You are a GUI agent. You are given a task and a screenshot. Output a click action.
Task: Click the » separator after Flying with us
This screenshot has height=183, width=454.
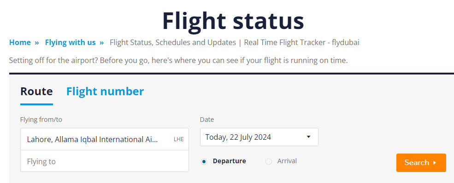click(101, 42)
